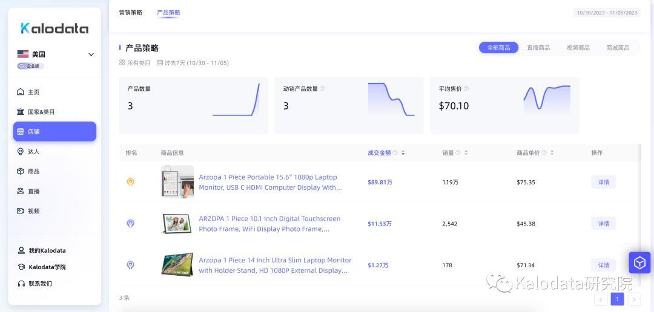The width and height of the screenshot is (654, 312).
Task: Open the Arzopa Portable 15.6" Laptop Monitor link
Action: (x=270, y=182)
